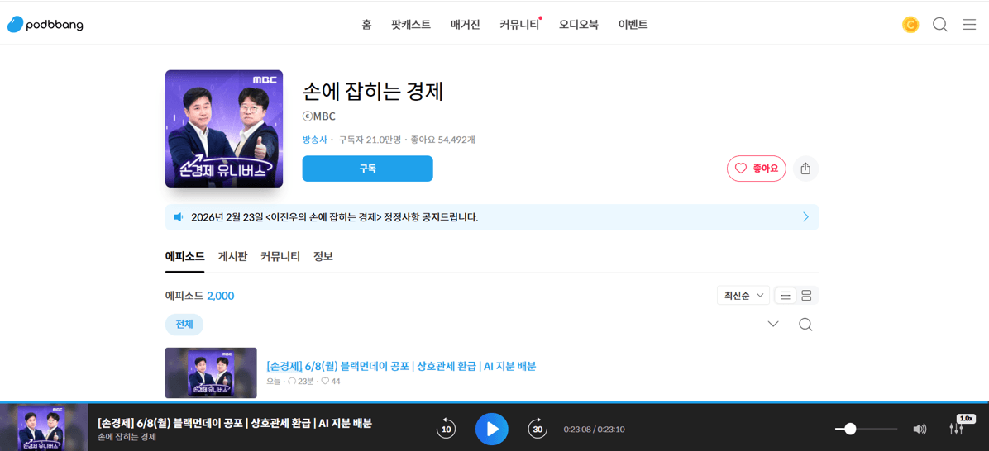The image size is (989, 451).
Task: Switch to list view layout
Action: click(785, 296)
